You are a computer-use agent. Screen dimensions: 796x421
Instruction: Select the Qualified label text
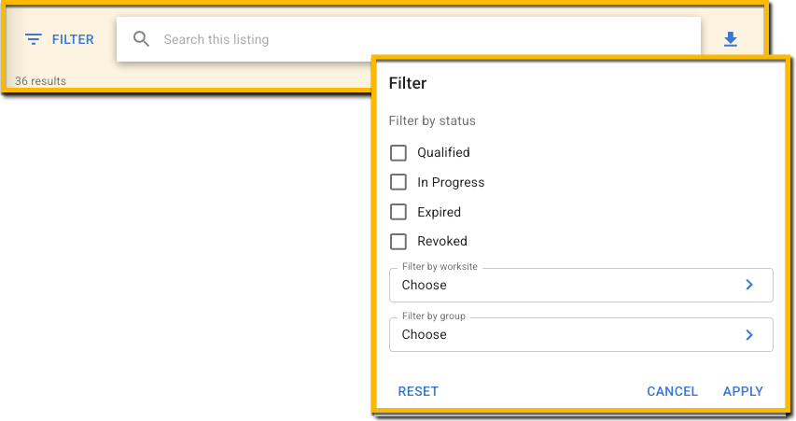[443, 152]
